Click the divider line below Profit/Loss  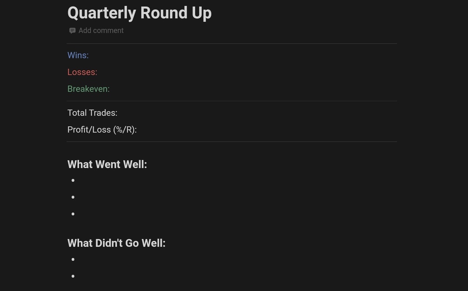[232, 142]
